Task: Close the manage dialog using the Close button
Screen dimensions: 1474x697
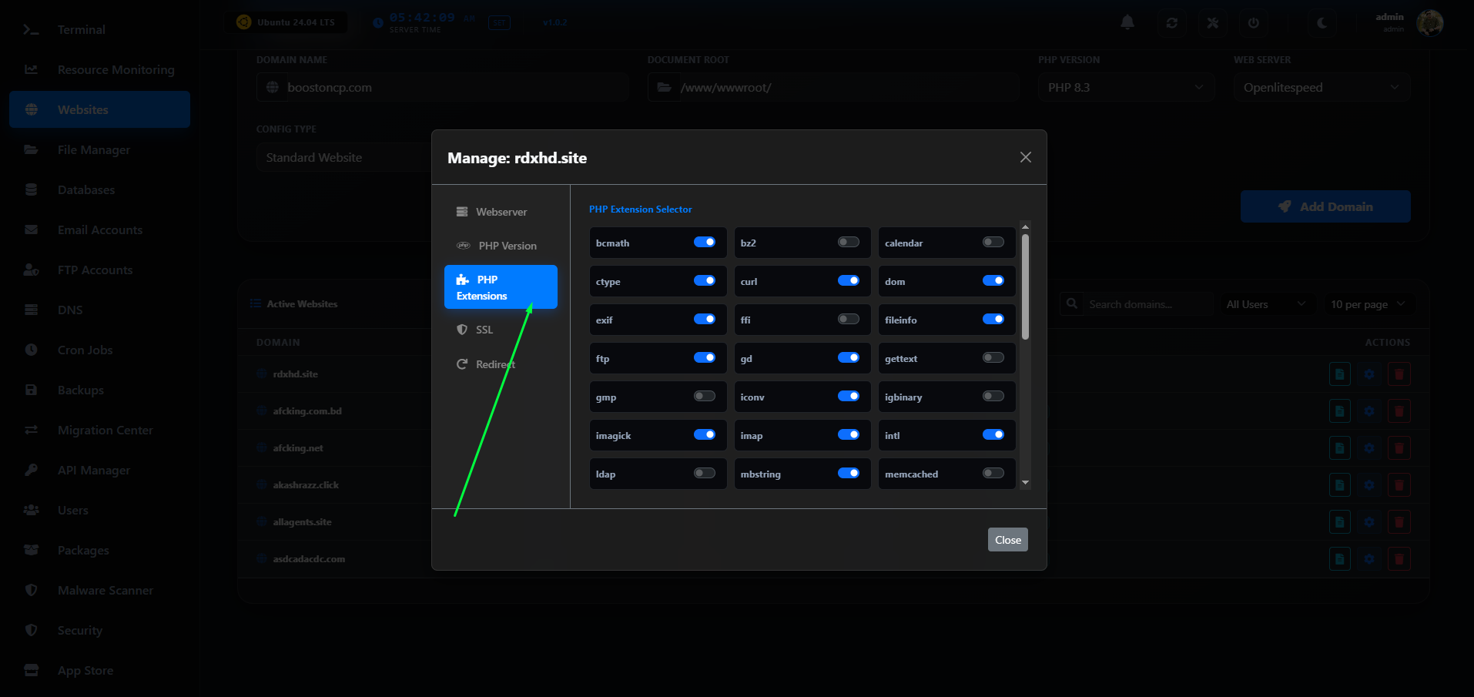Action: [x=1007, y=539]
